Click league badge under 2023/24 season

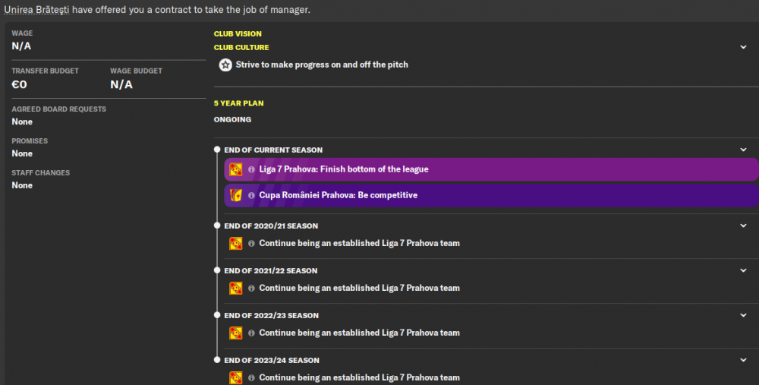236,377
